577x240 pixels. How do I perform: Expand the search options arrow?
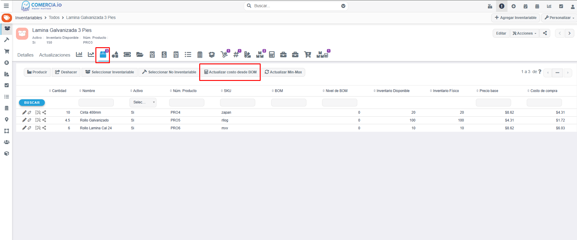tap(343, 6)
